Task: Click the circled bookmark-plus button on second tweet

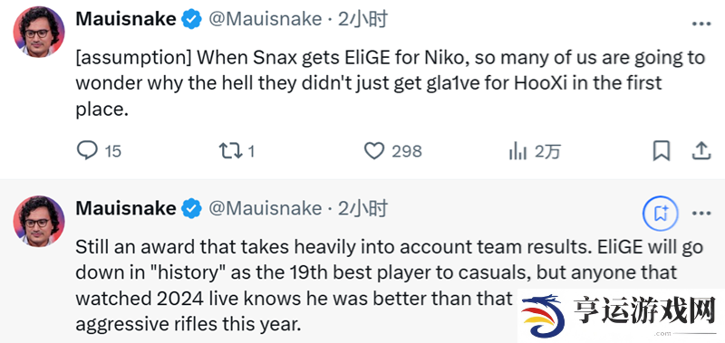Action: pyautogui.click(x=661, y=214)
